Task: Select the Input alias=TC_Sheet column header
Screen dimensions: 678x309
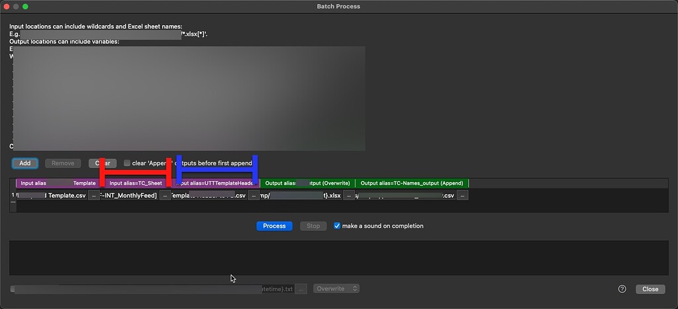Action: (136, 183)
